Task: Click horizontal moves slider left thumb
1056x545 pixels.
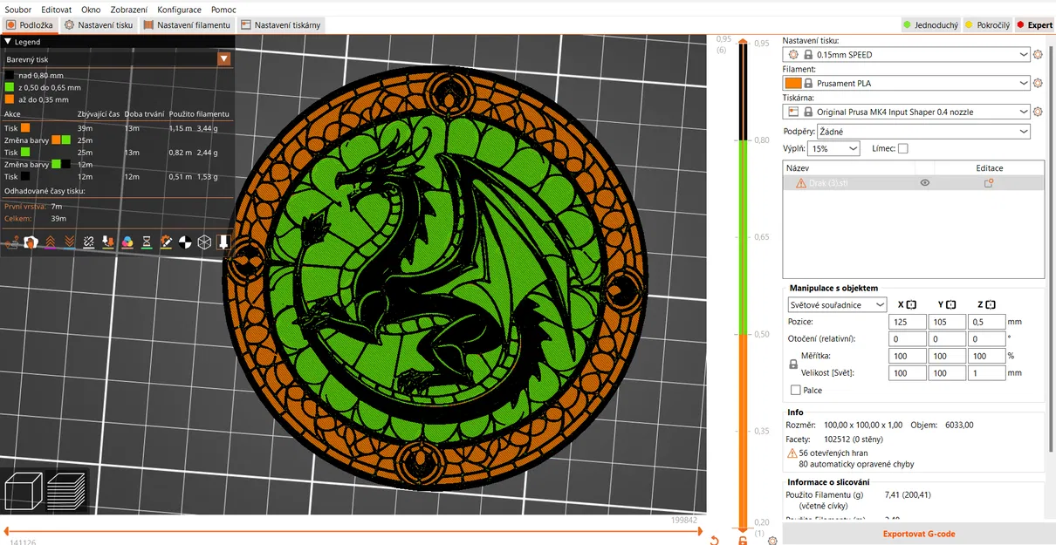Action: point(4,529)
